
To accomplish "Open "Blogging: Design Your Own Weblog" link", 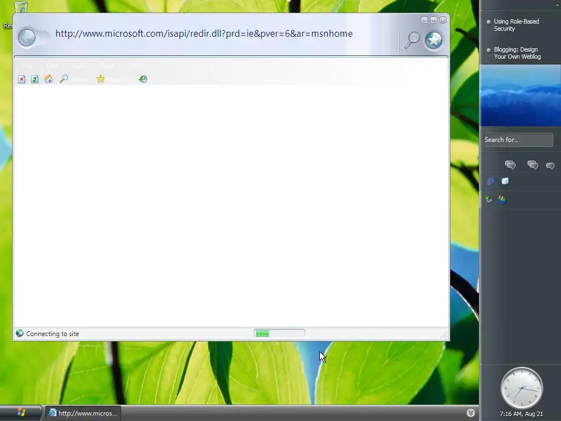I will [x=517, y=53].
